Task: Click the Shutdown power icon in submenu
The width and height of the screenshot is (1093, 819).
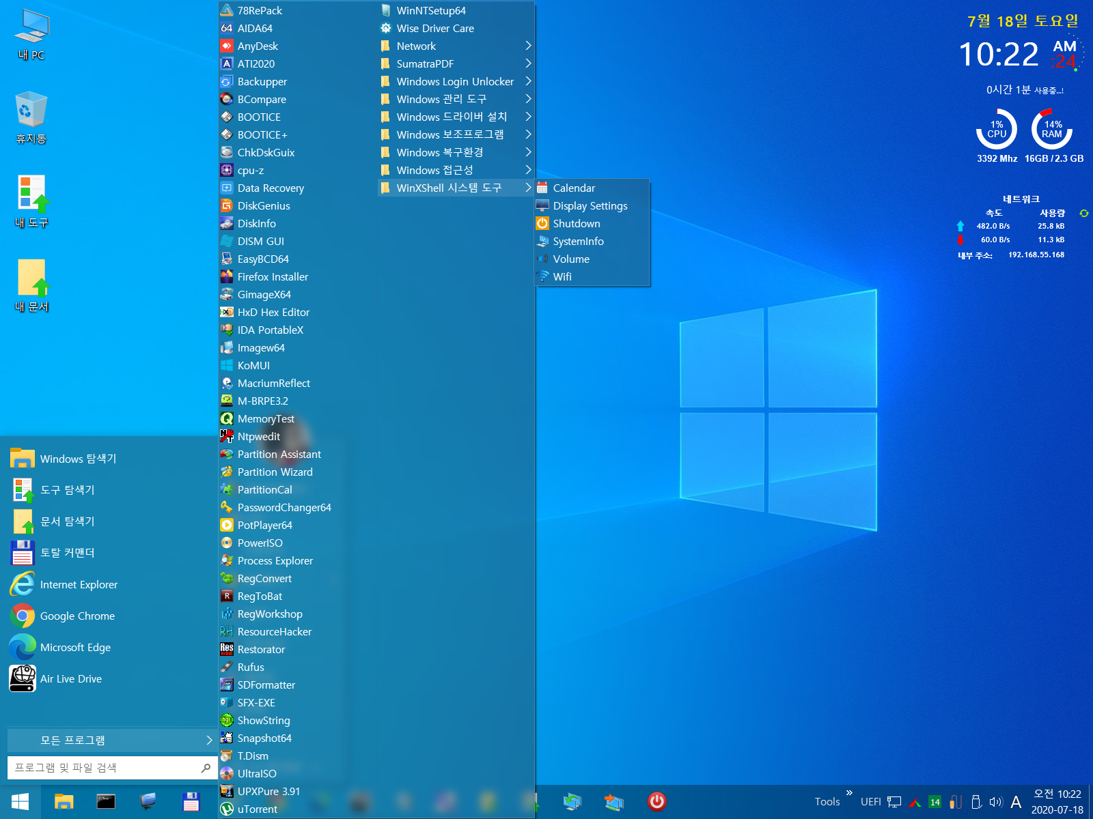Action: pos(542,223)
